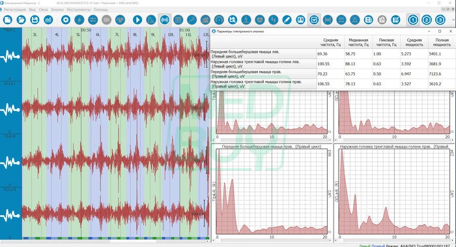The image size is (456, 247).
Task: Click the rising arrow trend icon
Action: point(192,20)
